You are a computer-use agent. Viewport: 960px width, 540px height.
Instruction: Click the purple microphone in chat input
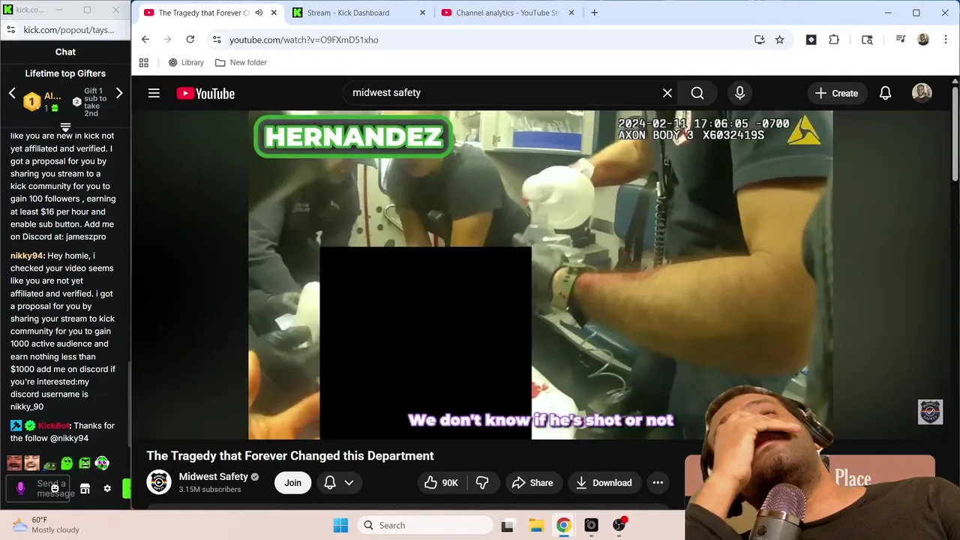click(x=20, y=488)
